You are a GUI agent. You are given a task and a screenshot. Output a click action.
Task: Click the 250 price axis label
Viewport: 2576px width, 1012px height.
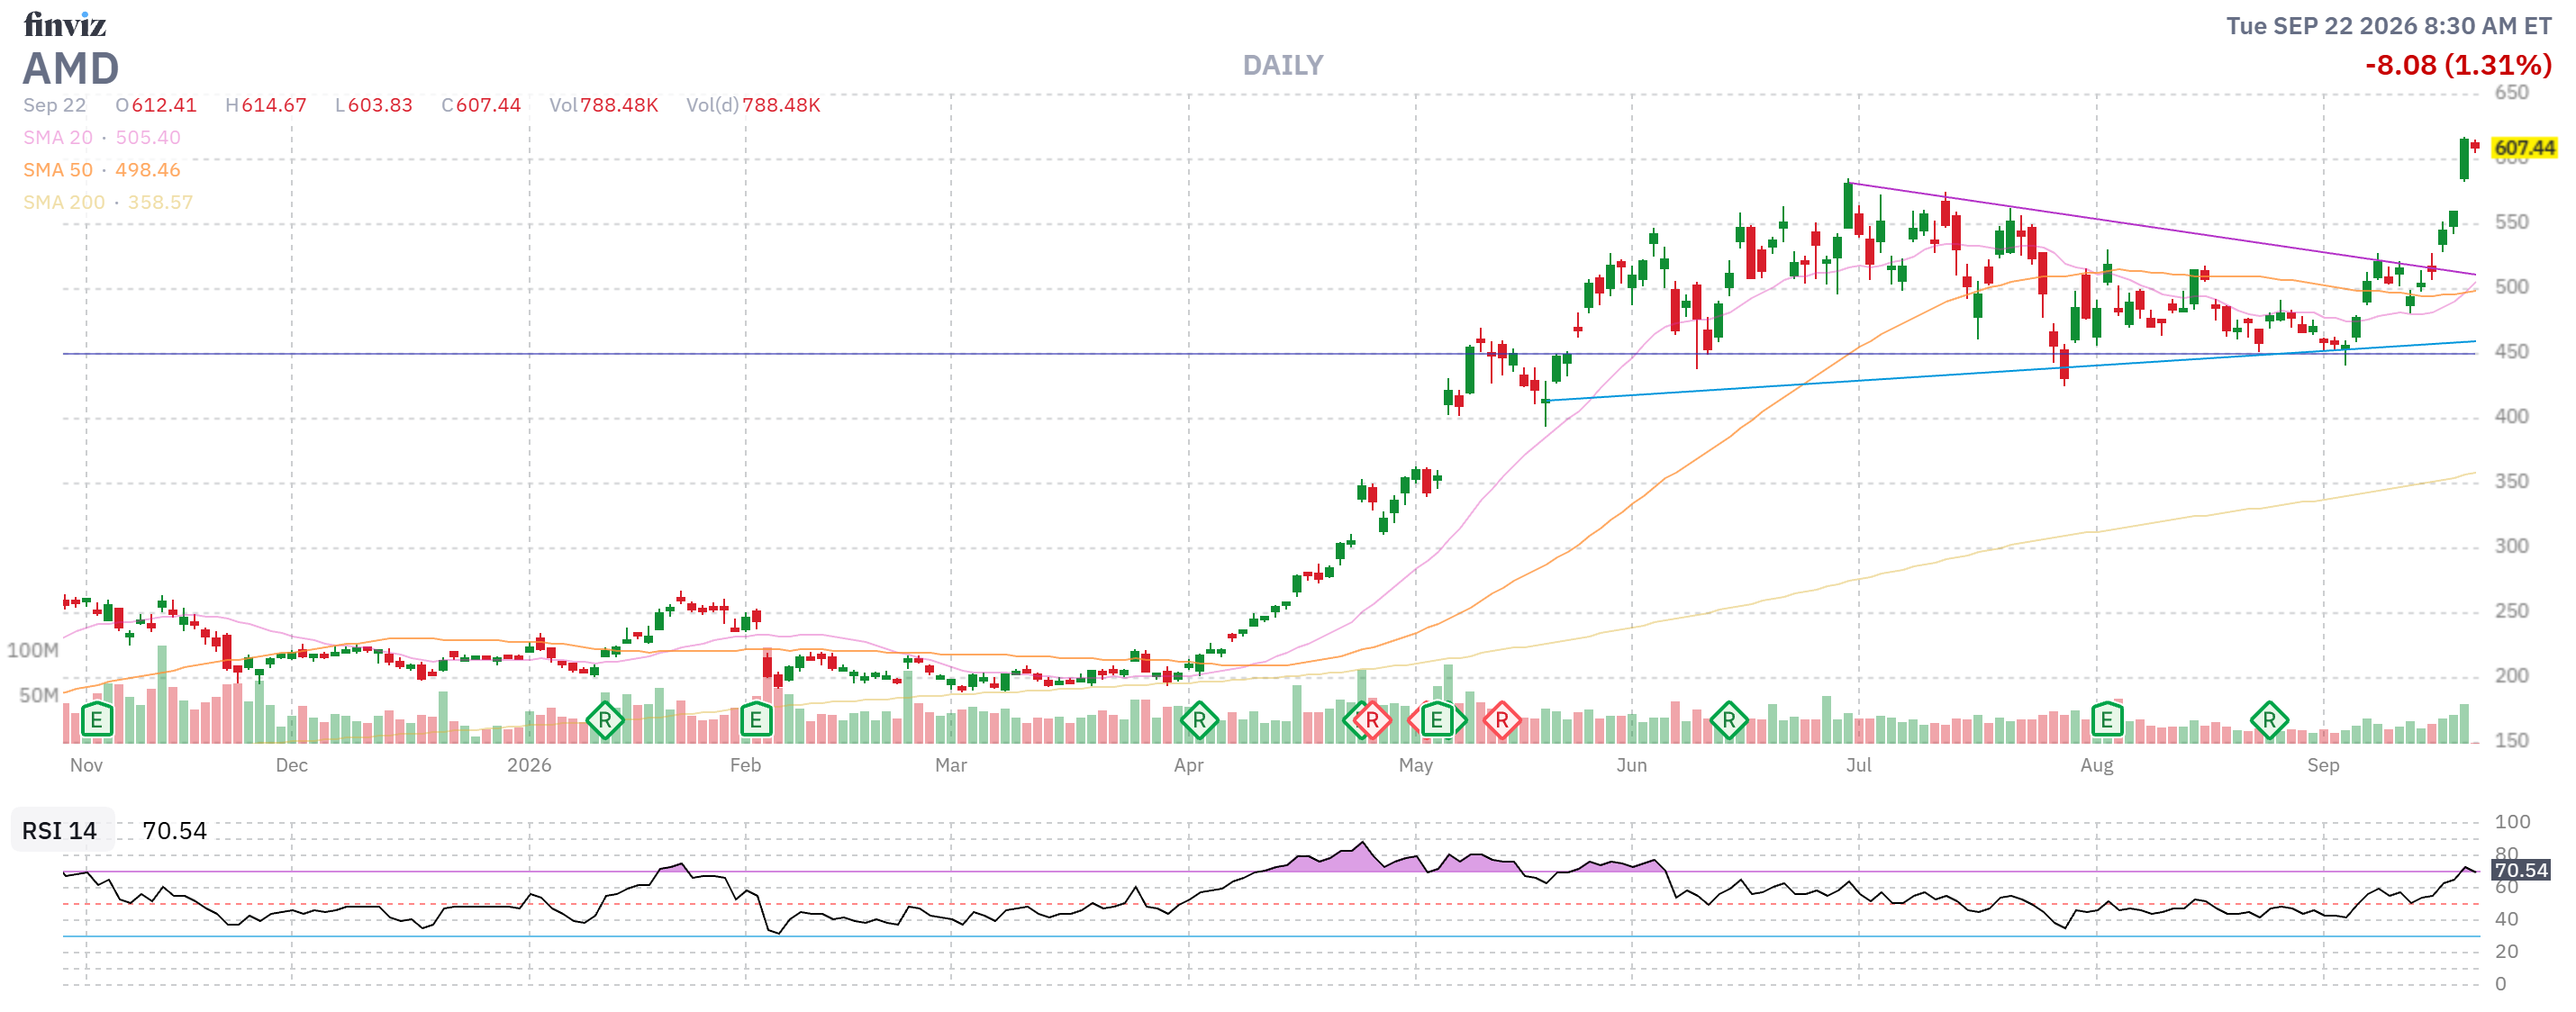click(2512, 611)
